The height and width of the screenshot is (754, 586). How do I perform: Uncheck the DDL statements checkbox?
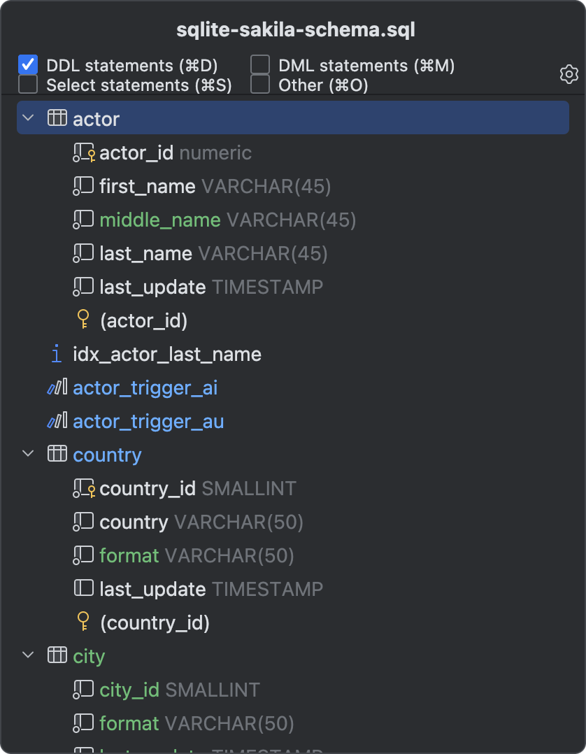[27, 64]
